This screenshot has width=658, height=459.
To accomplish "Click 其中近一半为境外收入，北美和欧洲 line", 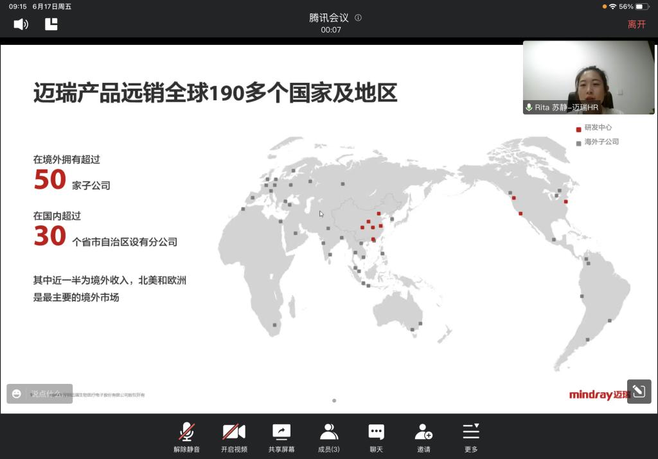I will click(109, 281).
